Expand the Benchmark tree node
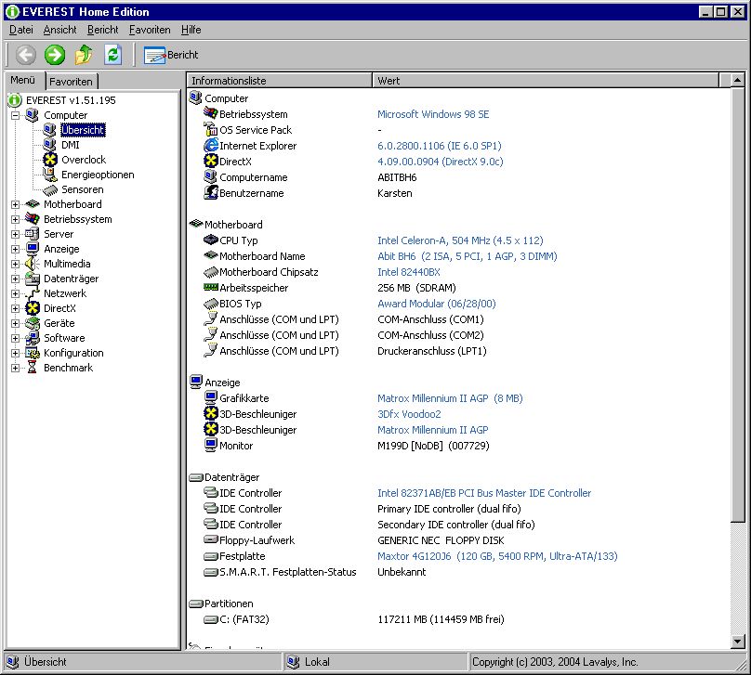 coord(15,368)
